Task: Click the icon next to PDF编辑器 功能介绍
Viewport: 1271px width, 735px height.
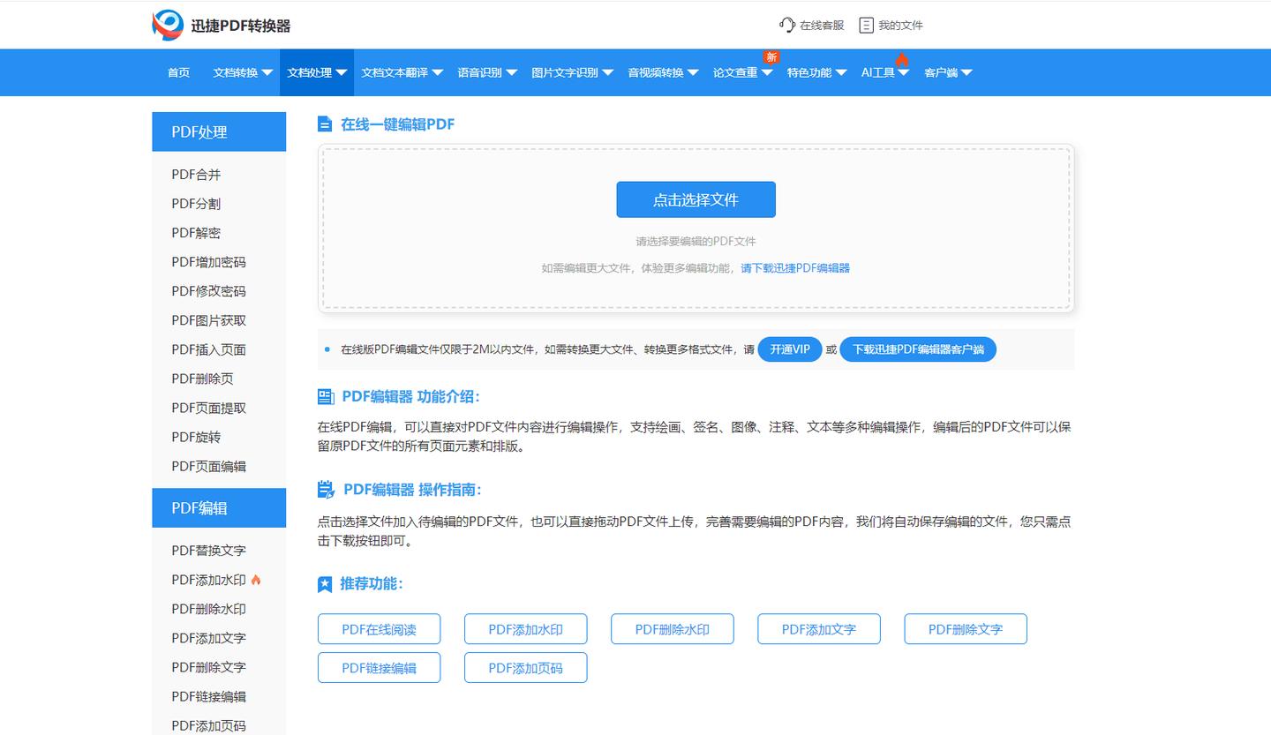Action: (x=326, y=396)
